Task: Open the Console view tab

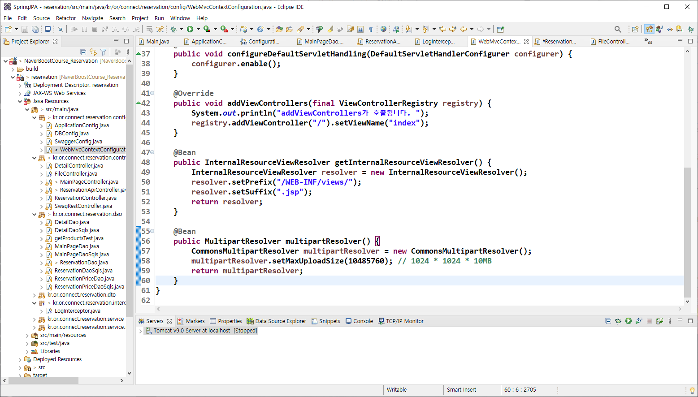Action: pos(359,321)
